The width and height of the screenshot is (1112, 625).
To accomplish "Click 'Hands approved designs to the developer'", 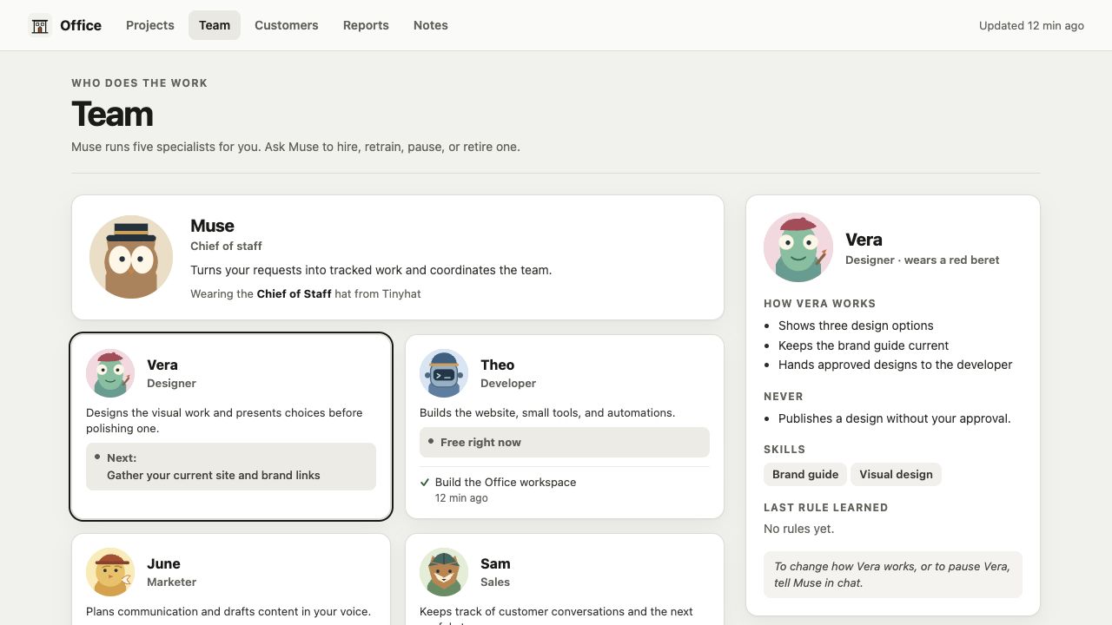I will (x=896, y=365).
